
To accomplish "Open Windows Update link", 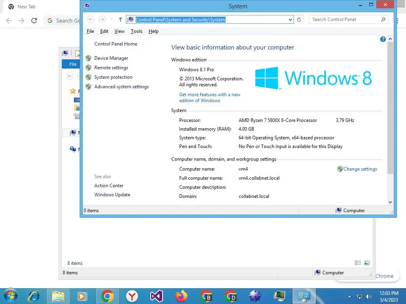I will pyautogui.click(x=112, y=195).
